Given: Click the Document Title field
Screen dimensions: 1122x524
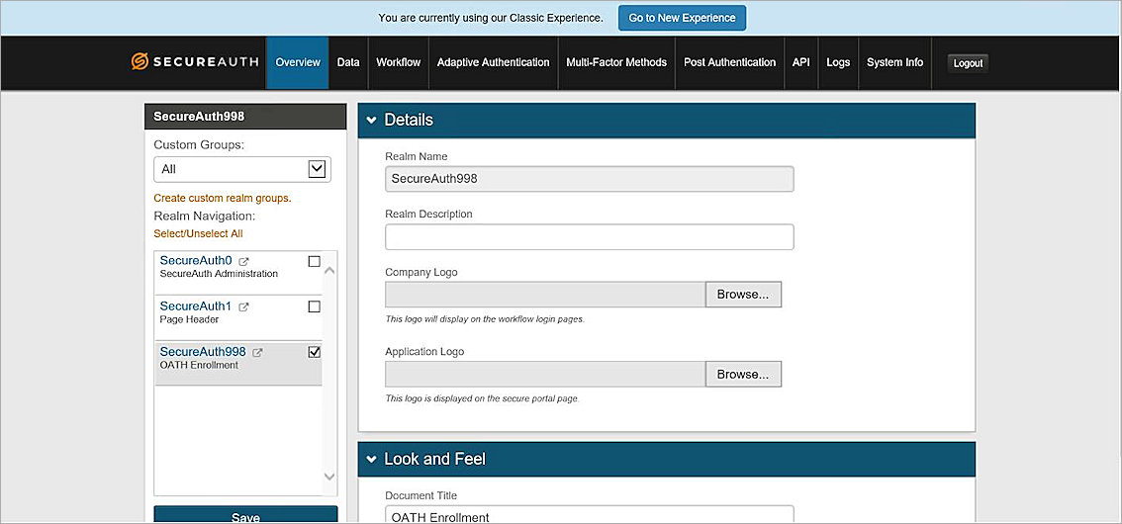Looking at the screenshot, I should click(590, 515).
